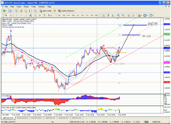Screen dimensions: 171x124
Task: Show the Market Watch window icon
Action: pos(16,11)
